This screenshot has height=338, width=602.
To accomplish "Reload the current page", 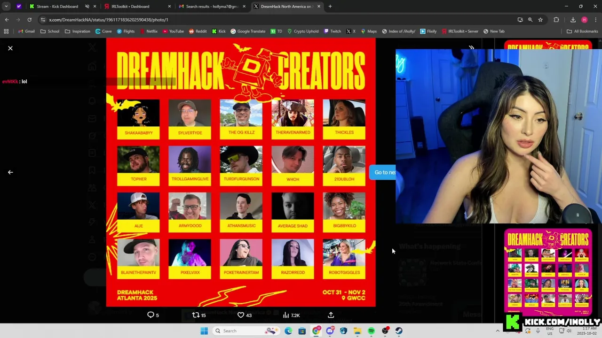I will (29, 20).
